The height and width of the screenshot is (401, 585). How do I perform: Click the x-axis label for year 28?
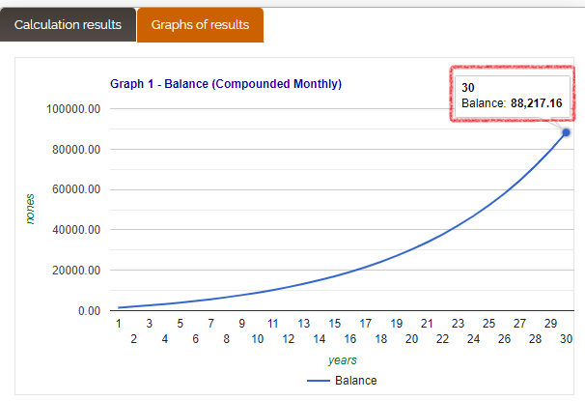click(x=535, y=339)
